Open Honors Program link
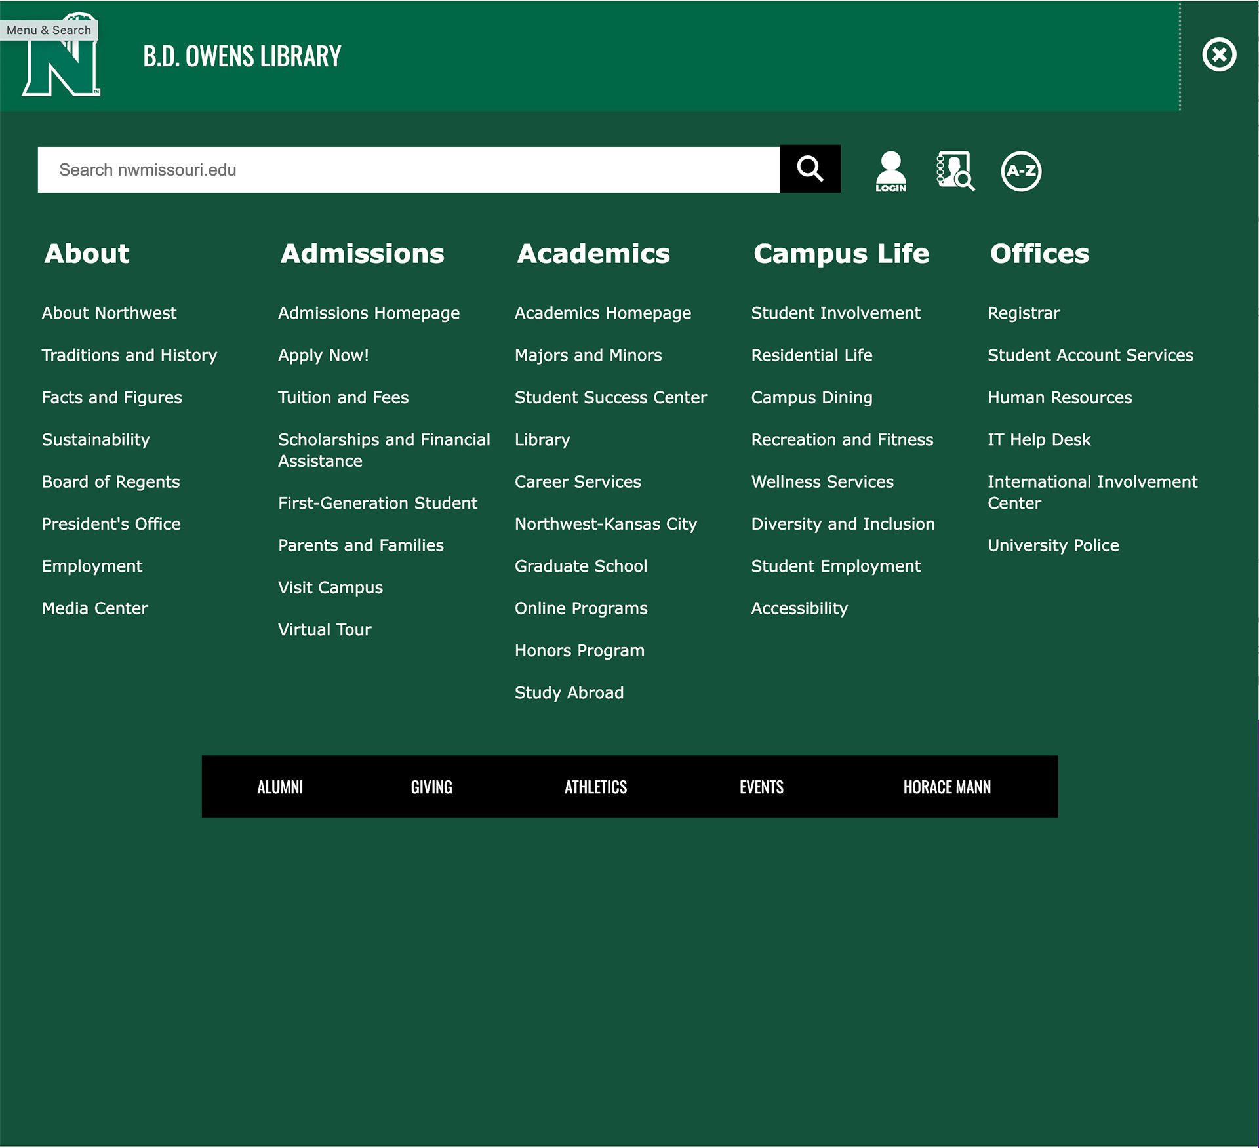 tap(580, 650)
